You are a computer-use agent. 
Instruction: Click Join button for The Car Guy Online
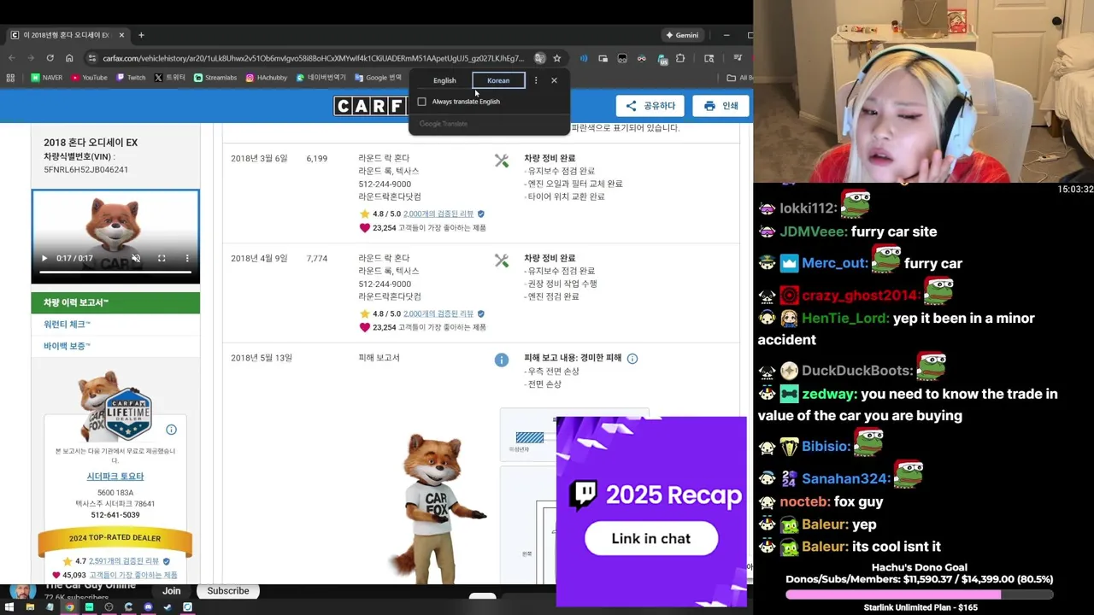click(x=172, y=591)
